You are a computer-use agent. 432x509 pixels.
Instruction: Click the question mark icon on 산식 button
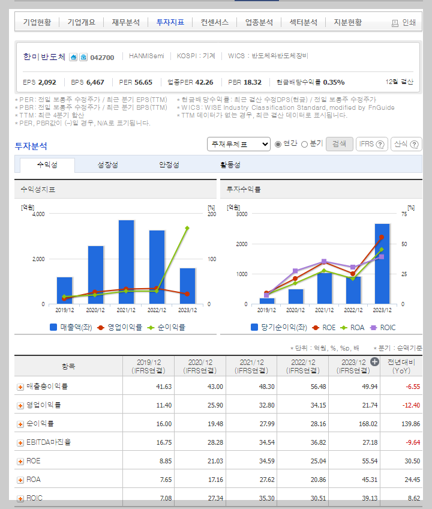(415, 144)
